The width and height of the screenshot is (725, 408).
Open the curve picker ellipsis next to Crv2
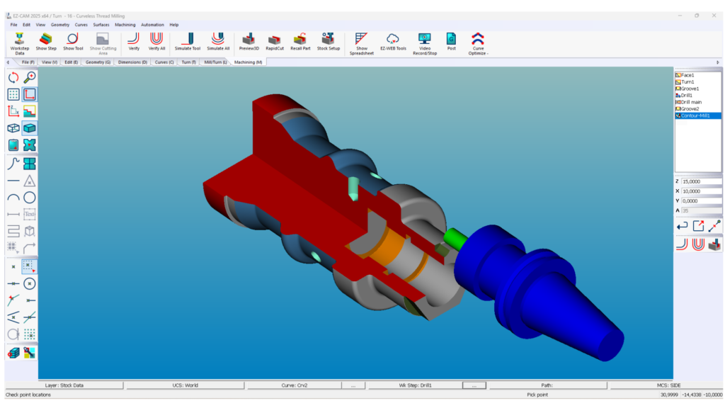pyautogui.click(x=353, y=385)
